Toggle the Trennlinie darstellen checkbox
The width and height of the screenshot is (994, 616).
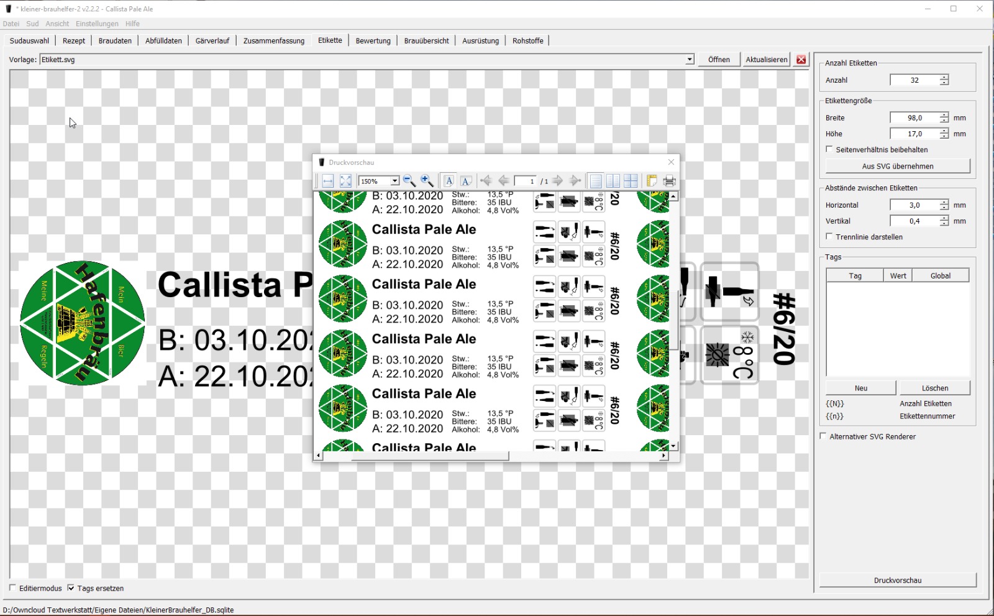(829, 236)
